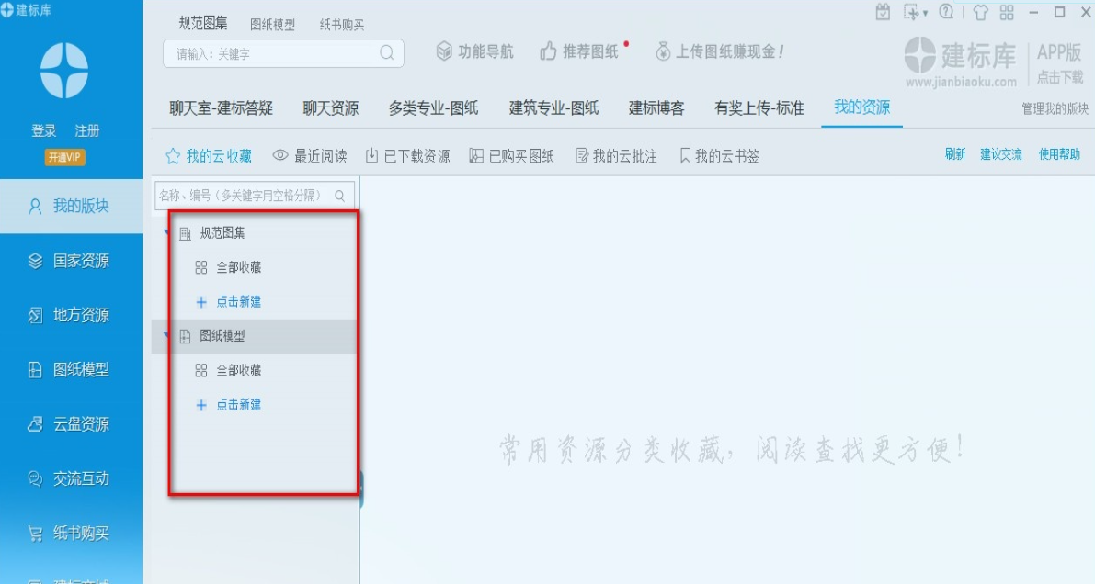Click the 使用帮助 link
The image size is (1095, 584).
(x=1059, y=154)
